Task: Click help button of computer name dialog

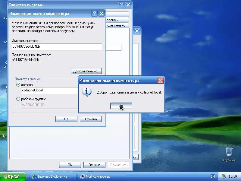Action: click(x=94, y=14)
